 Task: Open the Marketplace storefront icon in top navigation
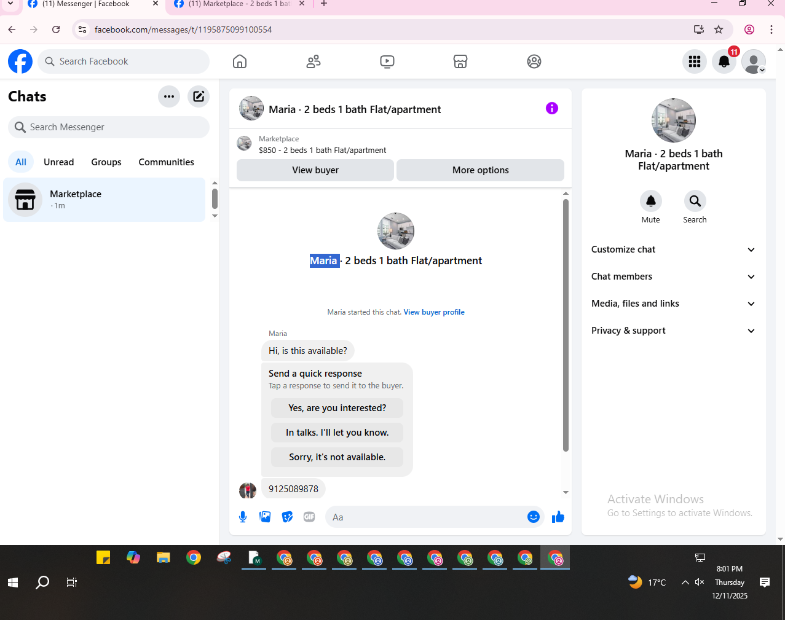(x=460, y=61)
